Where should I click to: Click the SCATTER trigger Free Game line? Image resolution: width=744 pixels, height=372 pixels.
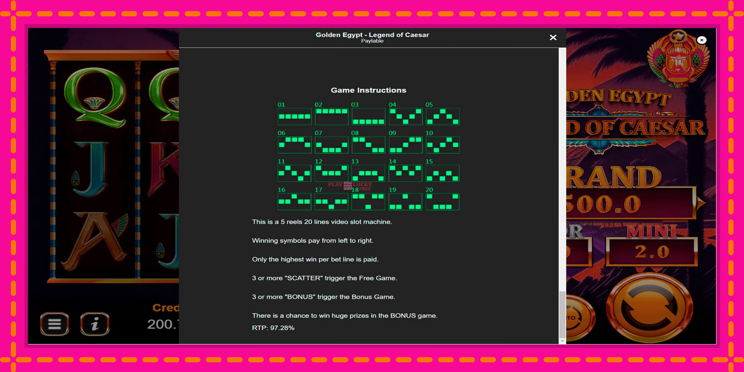(x=324, y=278)
